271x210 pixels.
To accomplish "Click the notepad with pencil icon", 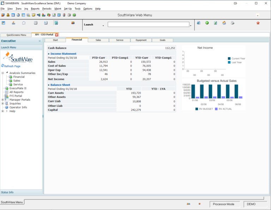I will pos(54,15).
